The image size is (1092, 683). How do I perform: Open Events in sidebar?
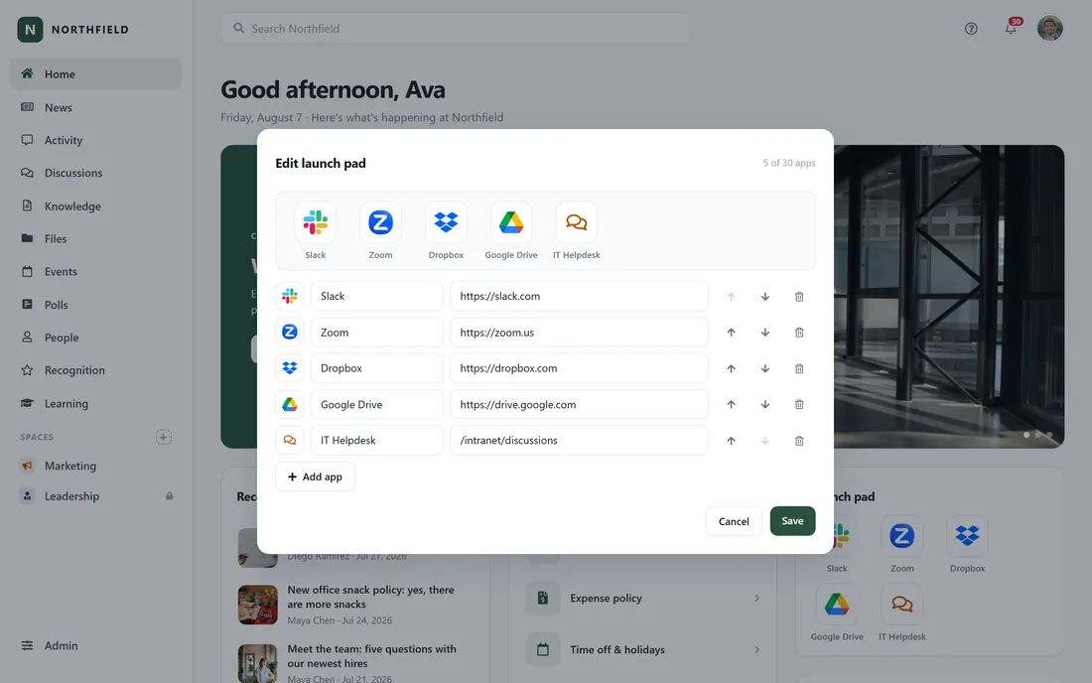pyautogui.click(x=96, y=272)
